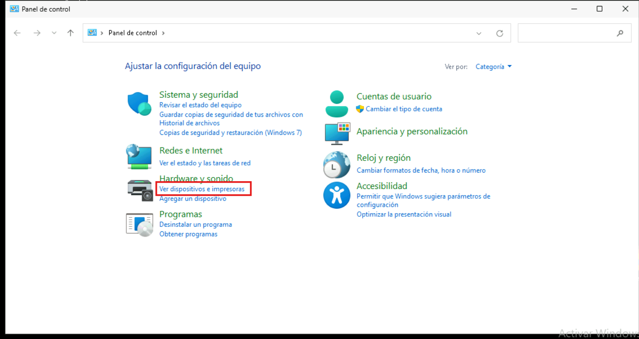Open the recent locations chevron

click(x=54, y=33)
